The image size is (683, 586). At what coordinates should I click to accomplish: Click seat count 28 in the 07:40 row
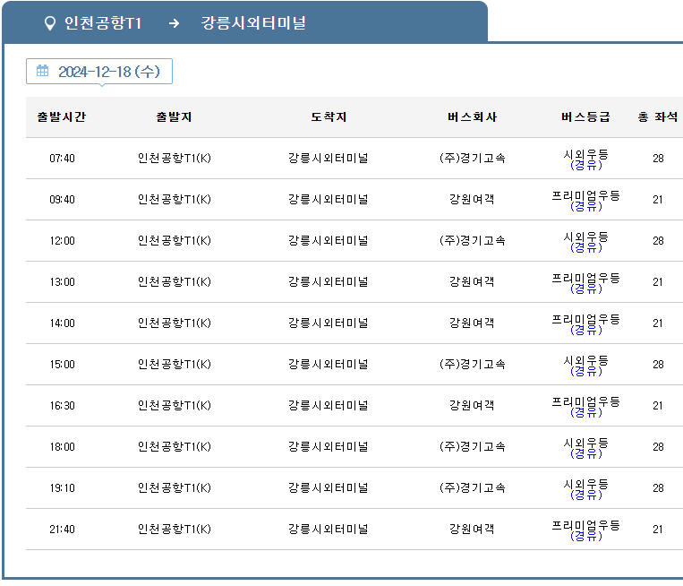[x=658, y=159]
